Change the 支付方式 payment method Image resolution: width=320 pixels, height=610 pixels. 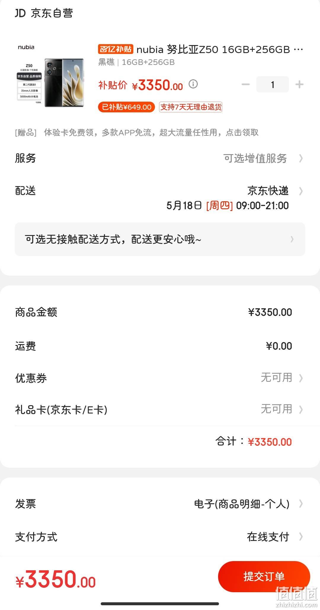click(160, 537)
